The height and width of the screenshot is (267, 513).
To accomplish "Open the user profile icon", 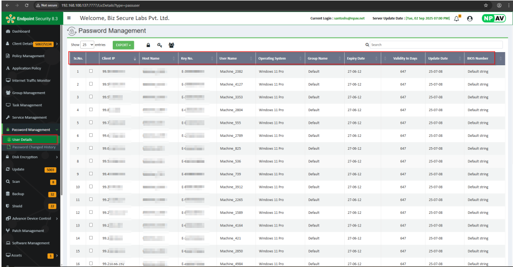I will click(x=469, y=19).
